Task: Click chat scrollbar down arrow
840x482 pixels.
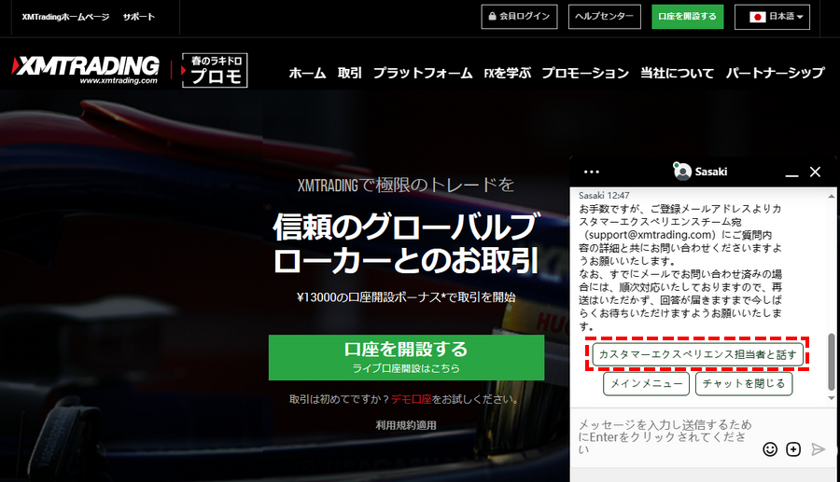Action: 831,398
